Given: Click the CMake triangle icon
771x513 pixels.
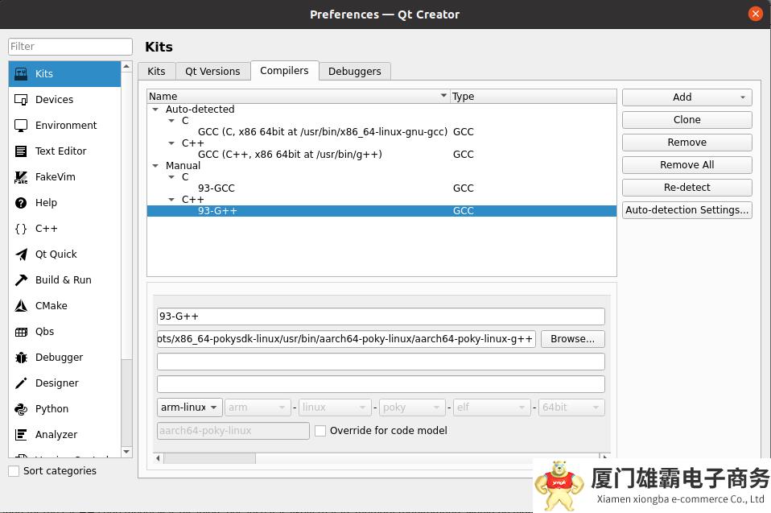Looking at the screenshot, I should click(x=21, y=306).
